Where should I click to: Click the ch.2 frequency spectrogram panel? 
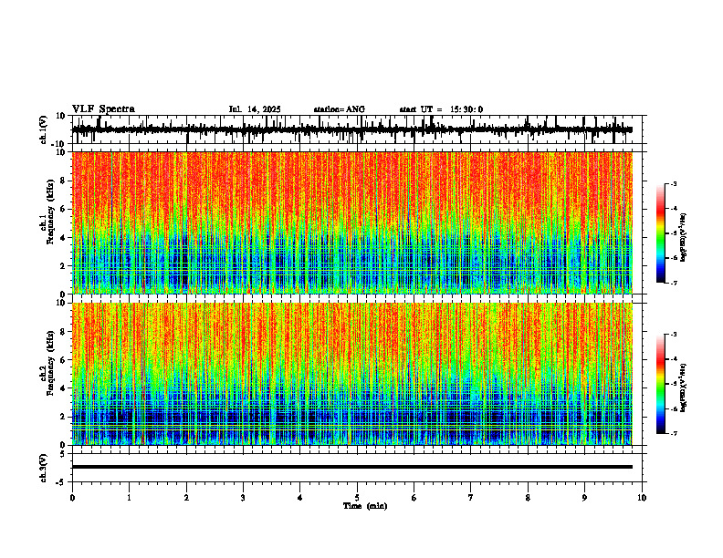351,374
